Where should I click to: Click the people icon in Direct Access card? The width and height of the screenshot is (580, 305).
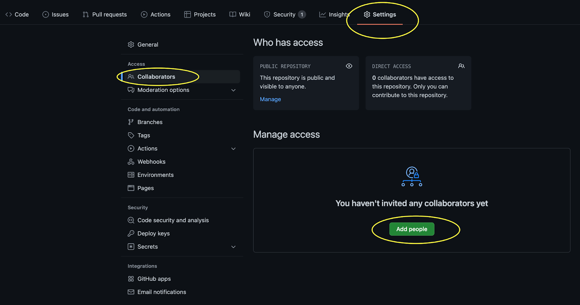[461, 66]
